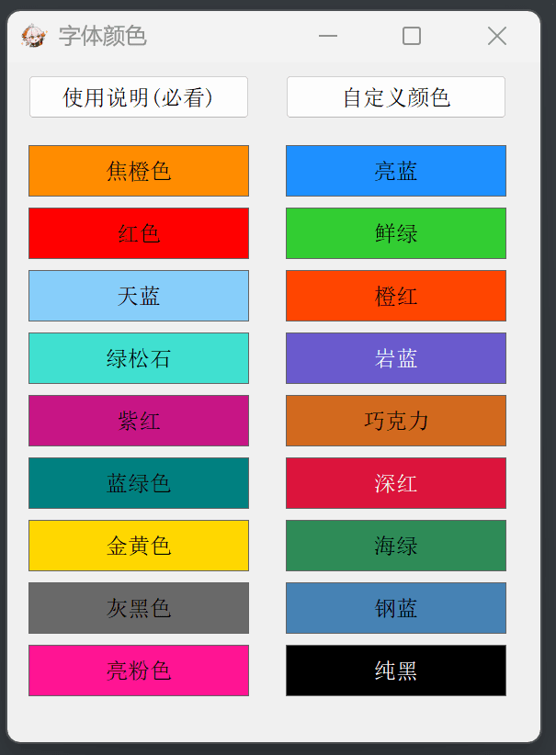This screenshot has height=755, width=556.
Task: Choose the 亮蓝 bright blue swatch
Action: [396, 171]
